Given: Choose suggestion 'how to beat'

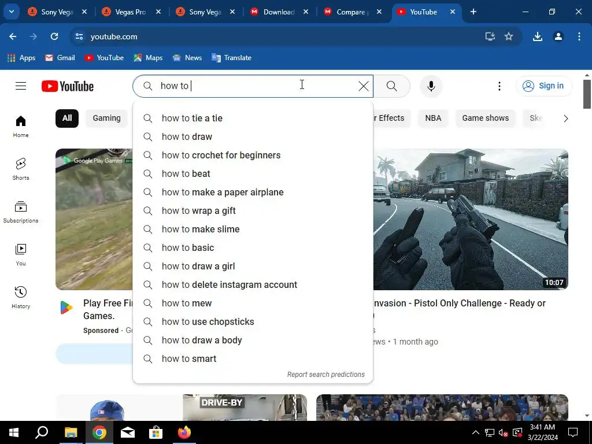Looking at the screenshot, I should 253,173.
